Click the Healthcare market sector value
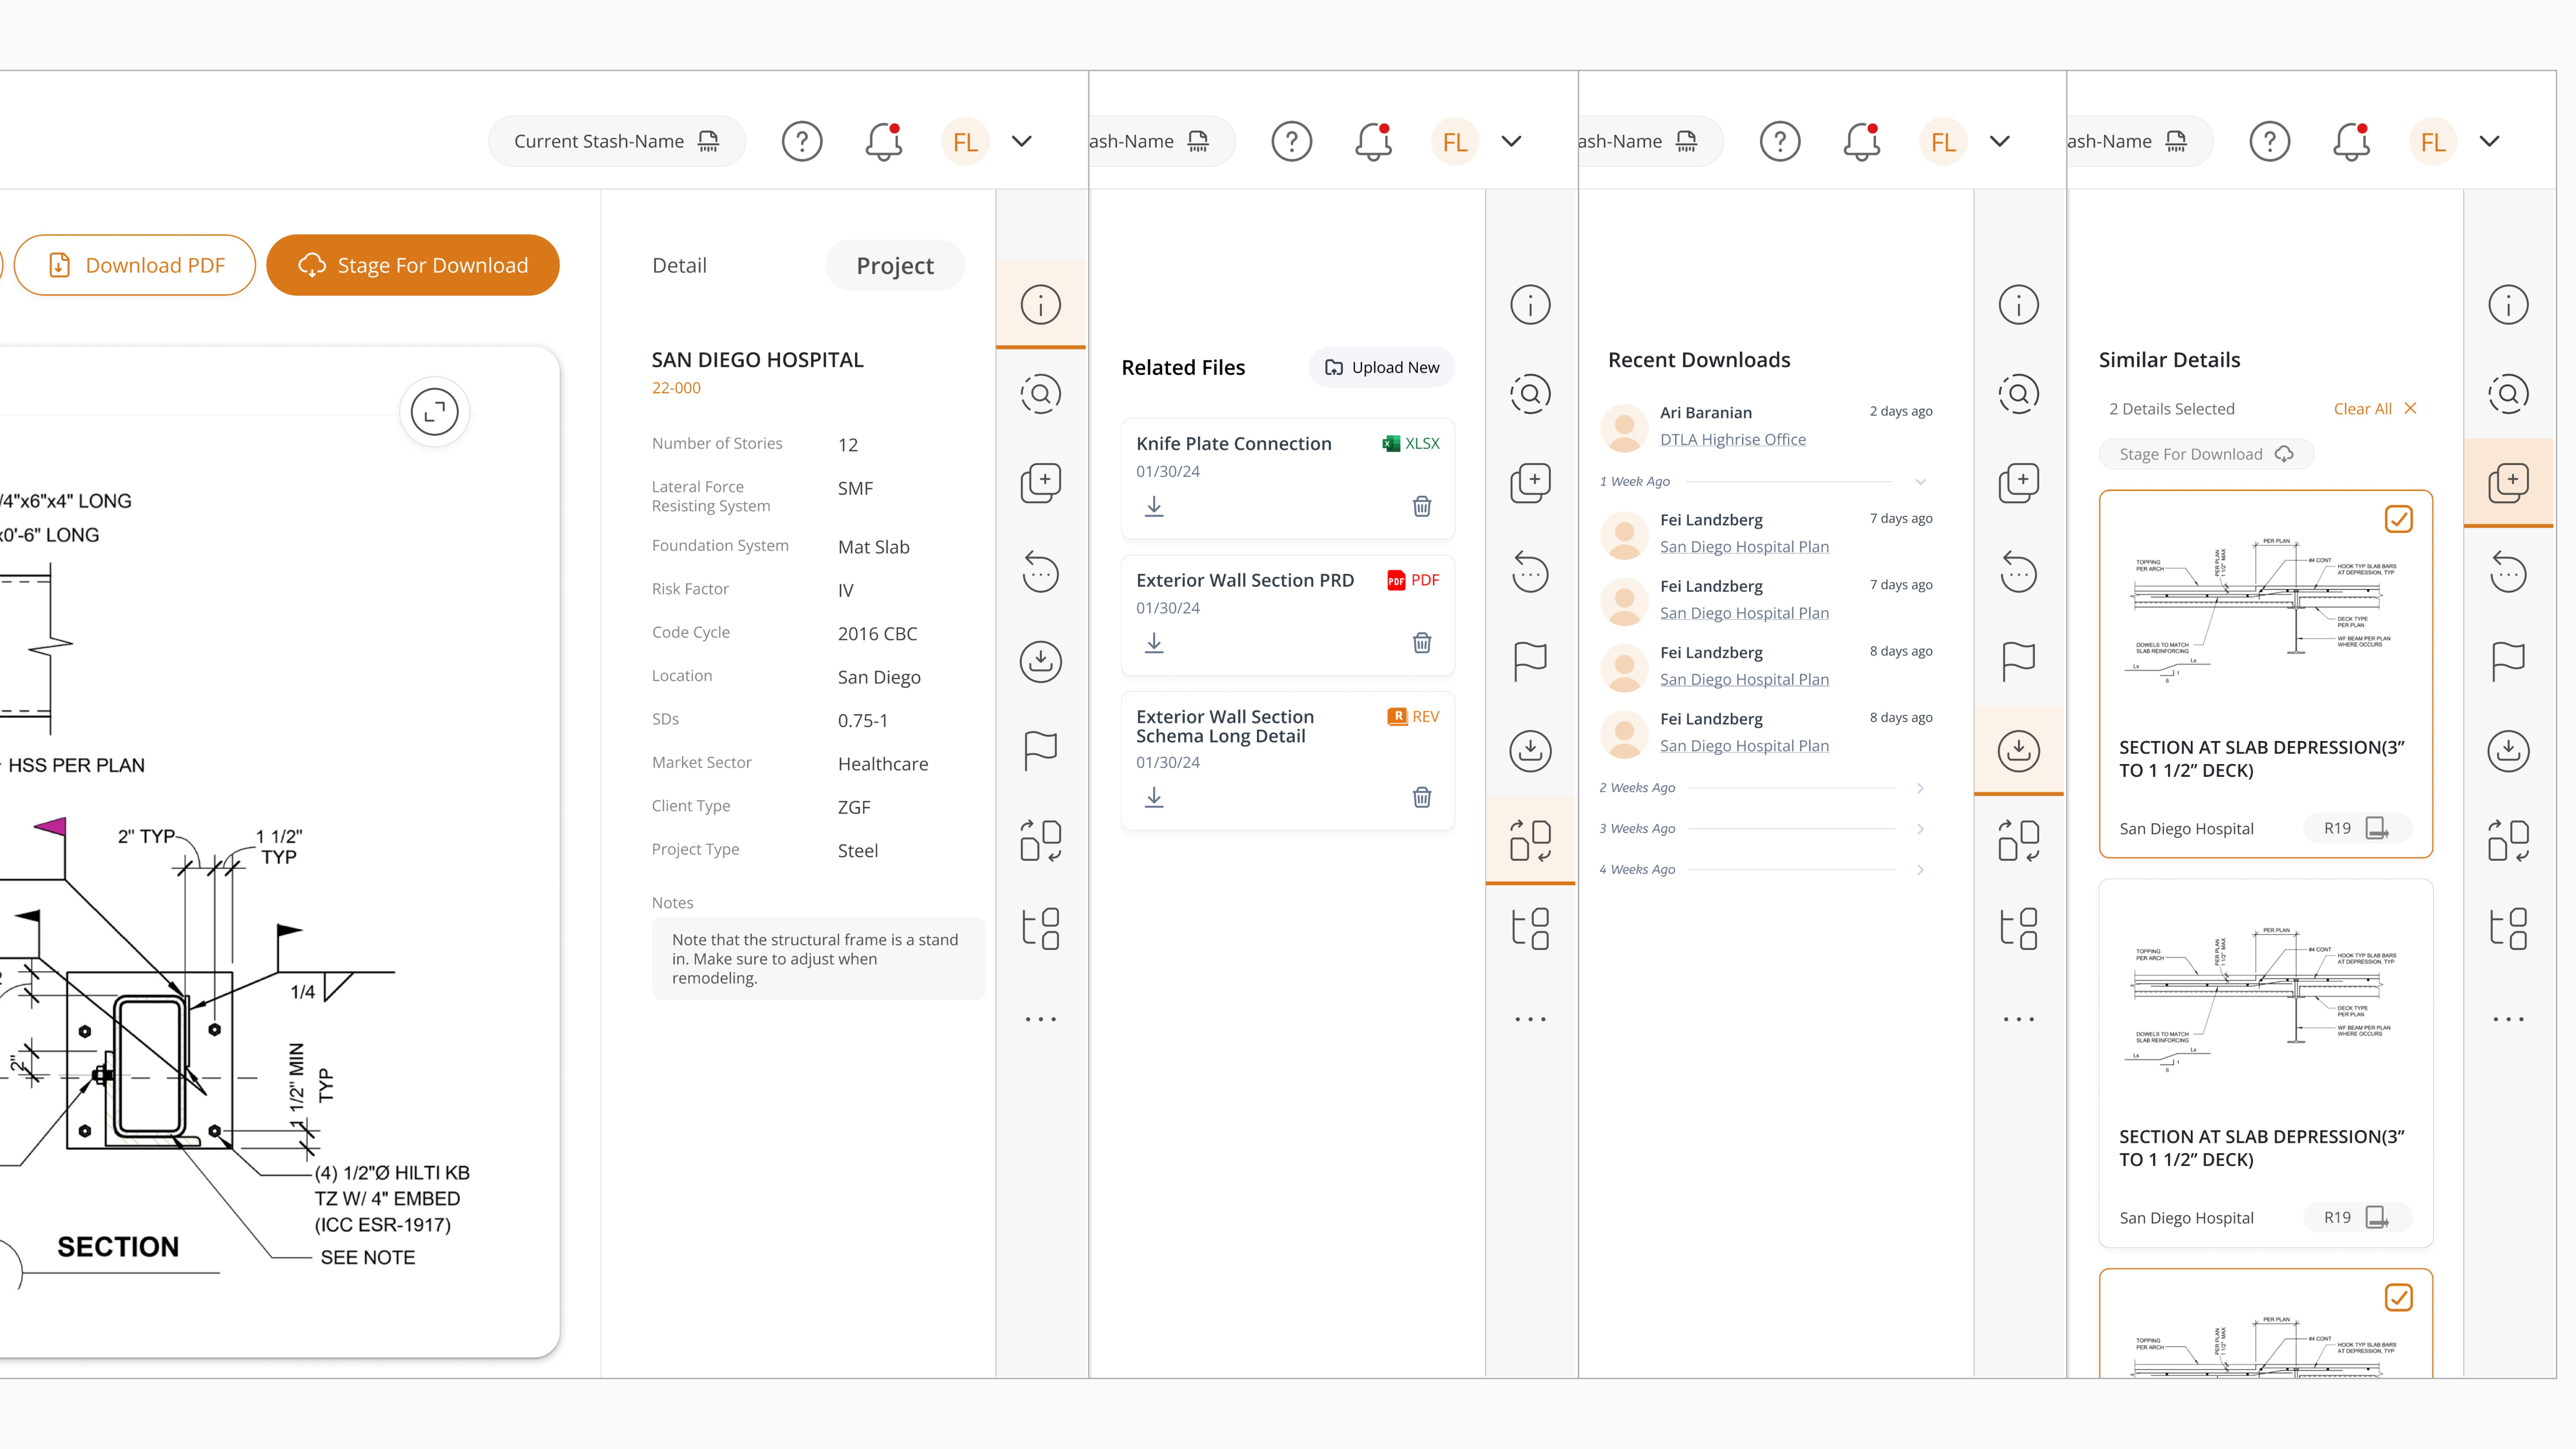 click(883, 764)
